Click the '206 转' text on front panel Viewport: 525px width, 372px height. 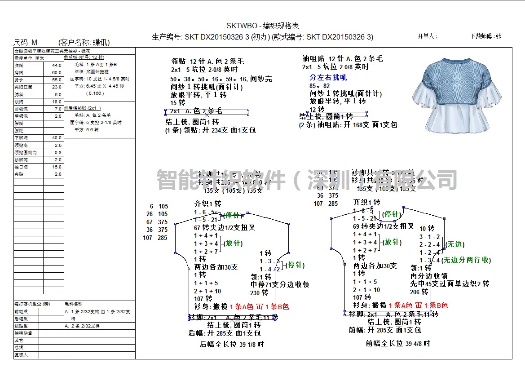point(419,292)
